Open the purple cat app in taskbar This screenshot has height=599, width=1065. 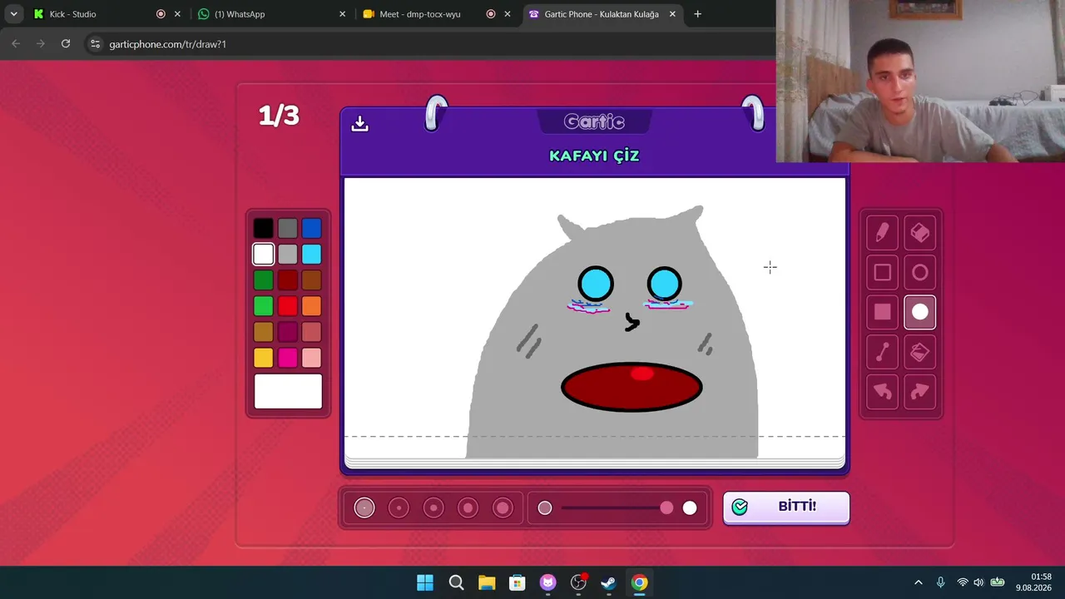547,582
